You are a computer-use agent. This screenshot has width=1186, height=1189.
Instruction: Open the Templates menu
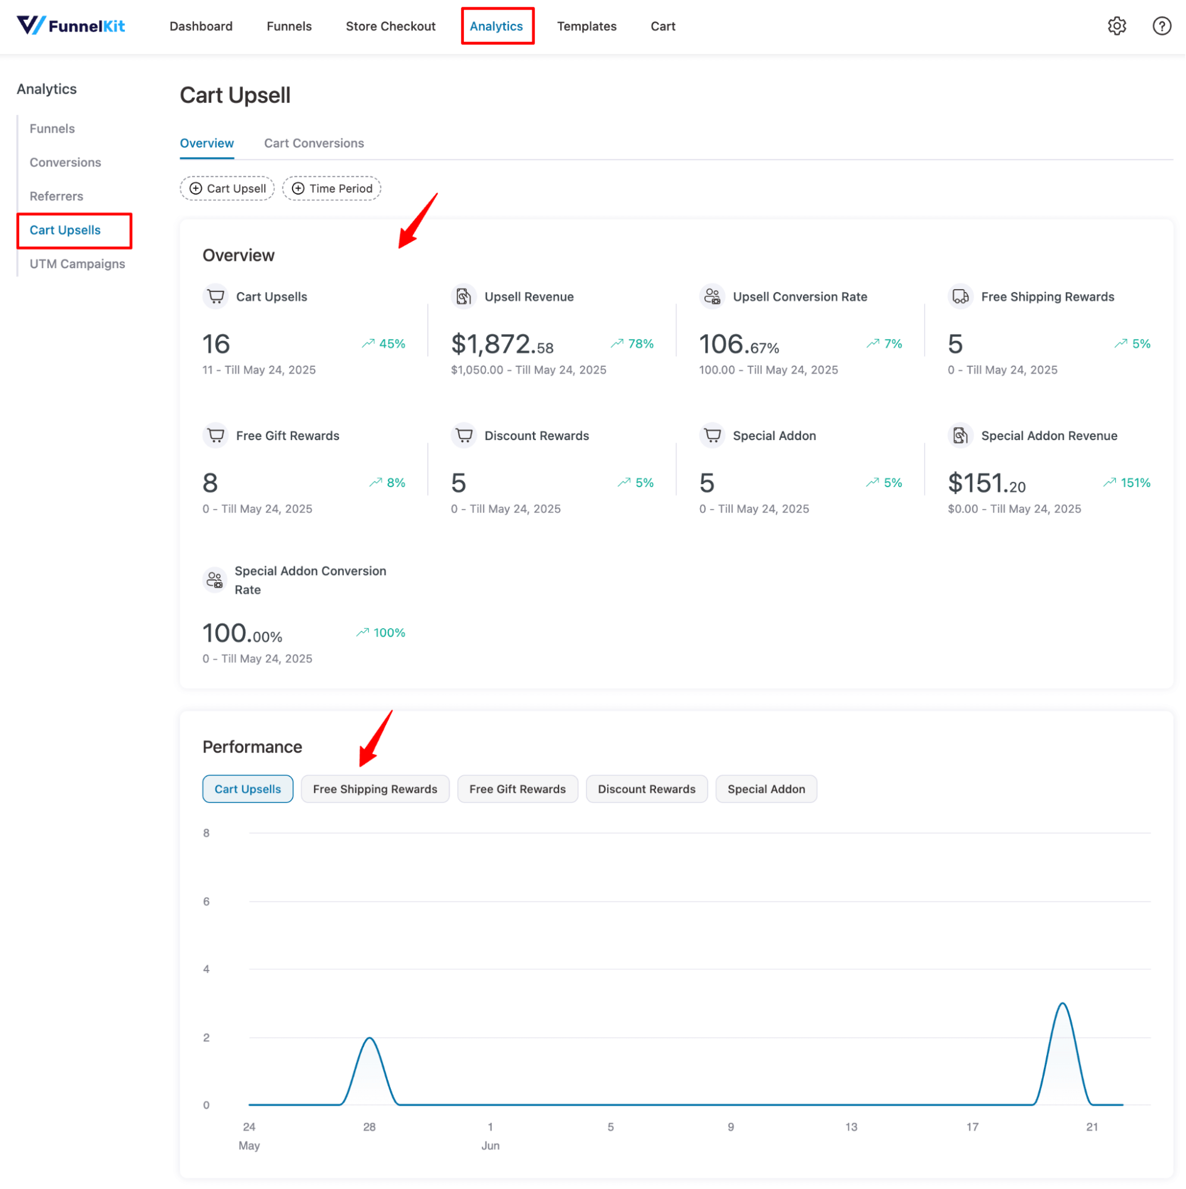pos(586,26)
